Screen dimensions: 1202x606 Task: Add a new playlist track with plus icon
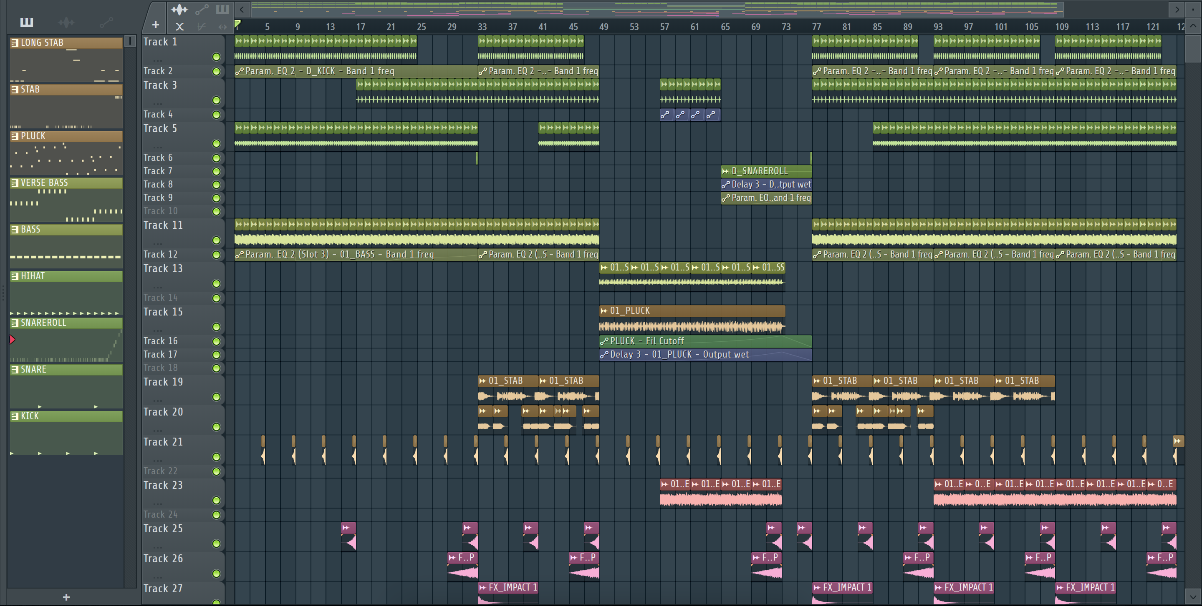point(155,25)
